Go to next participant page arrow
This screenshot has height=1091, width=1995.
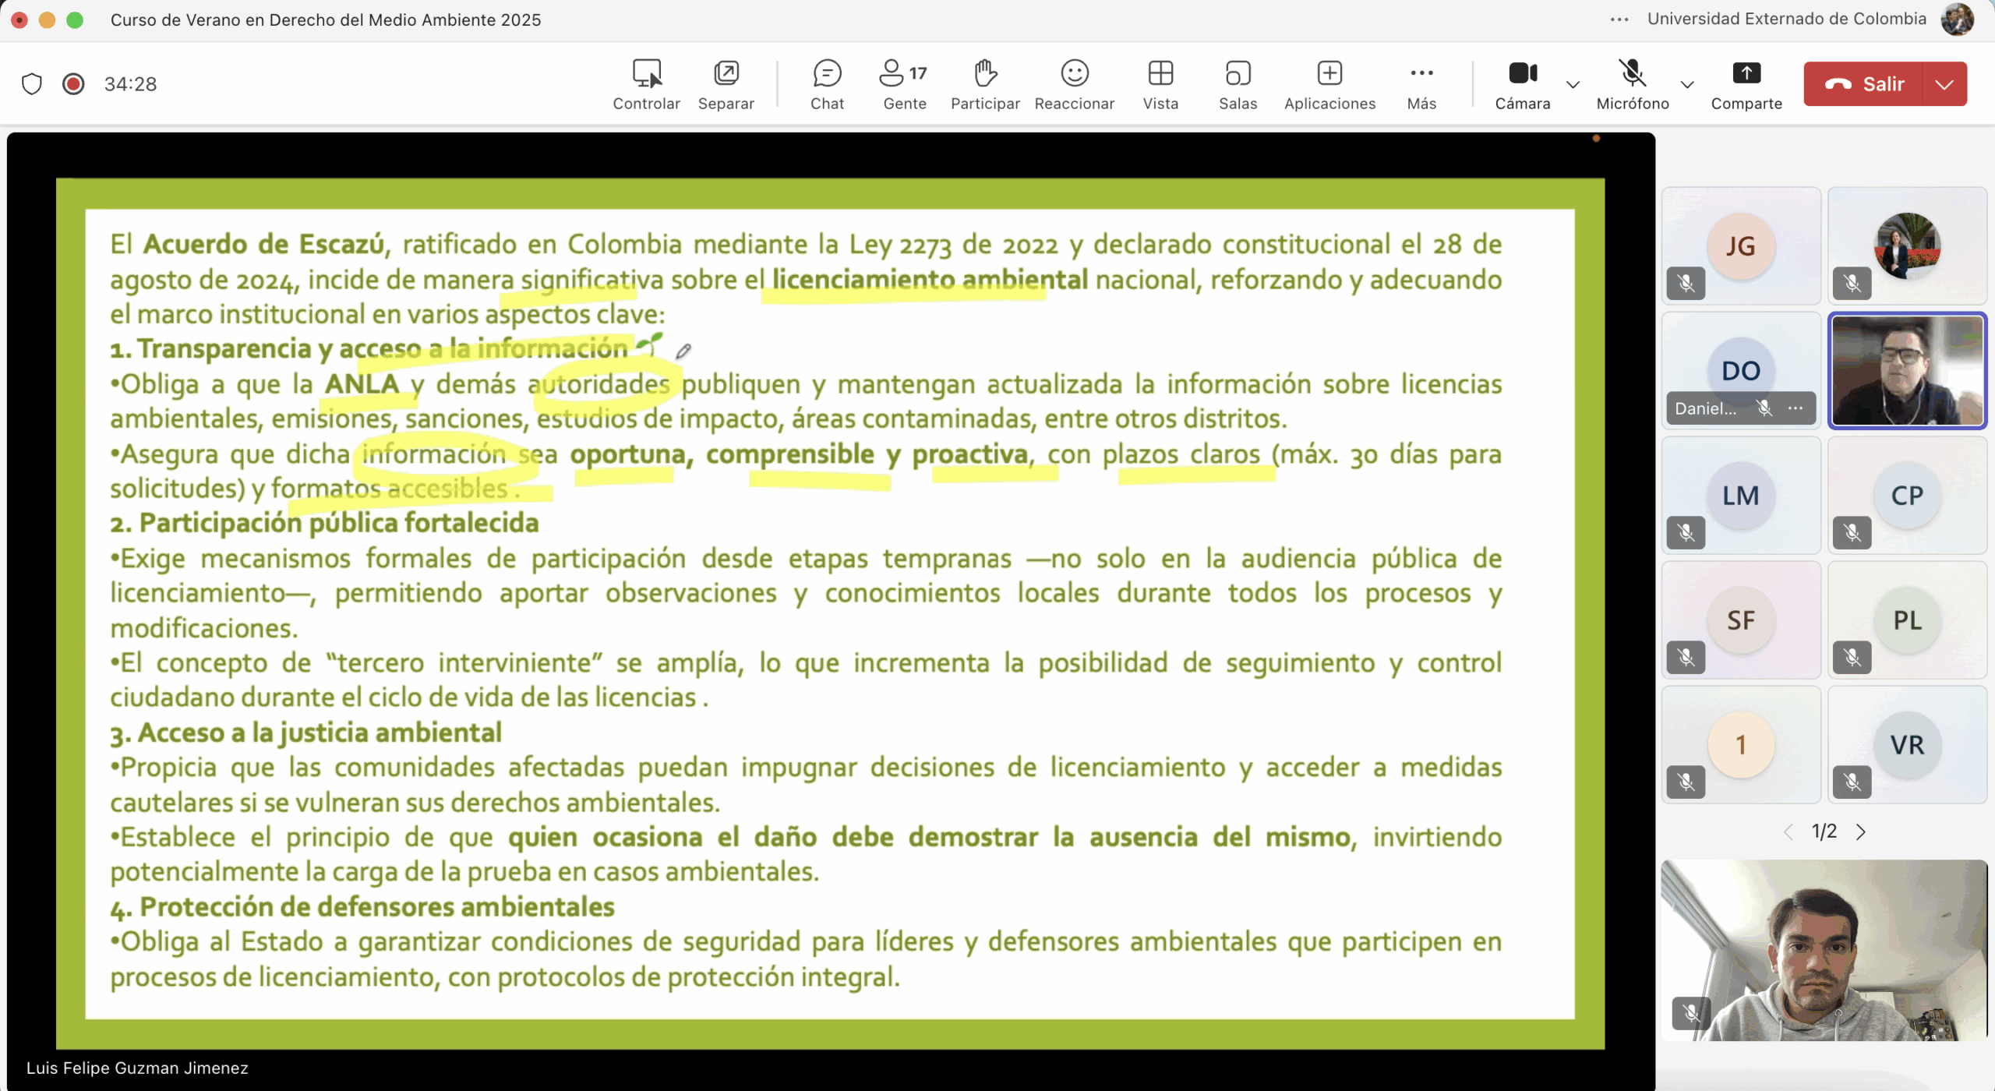[1861, 831]
